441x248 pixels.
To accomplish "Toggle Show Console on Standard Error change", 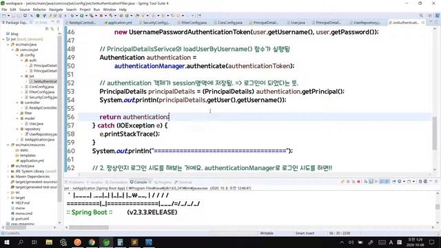I will [387, 182].
